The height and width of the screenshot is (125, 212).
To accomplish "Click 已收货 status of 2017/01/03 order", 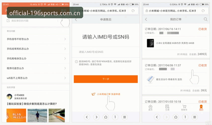I will (202, 102).
